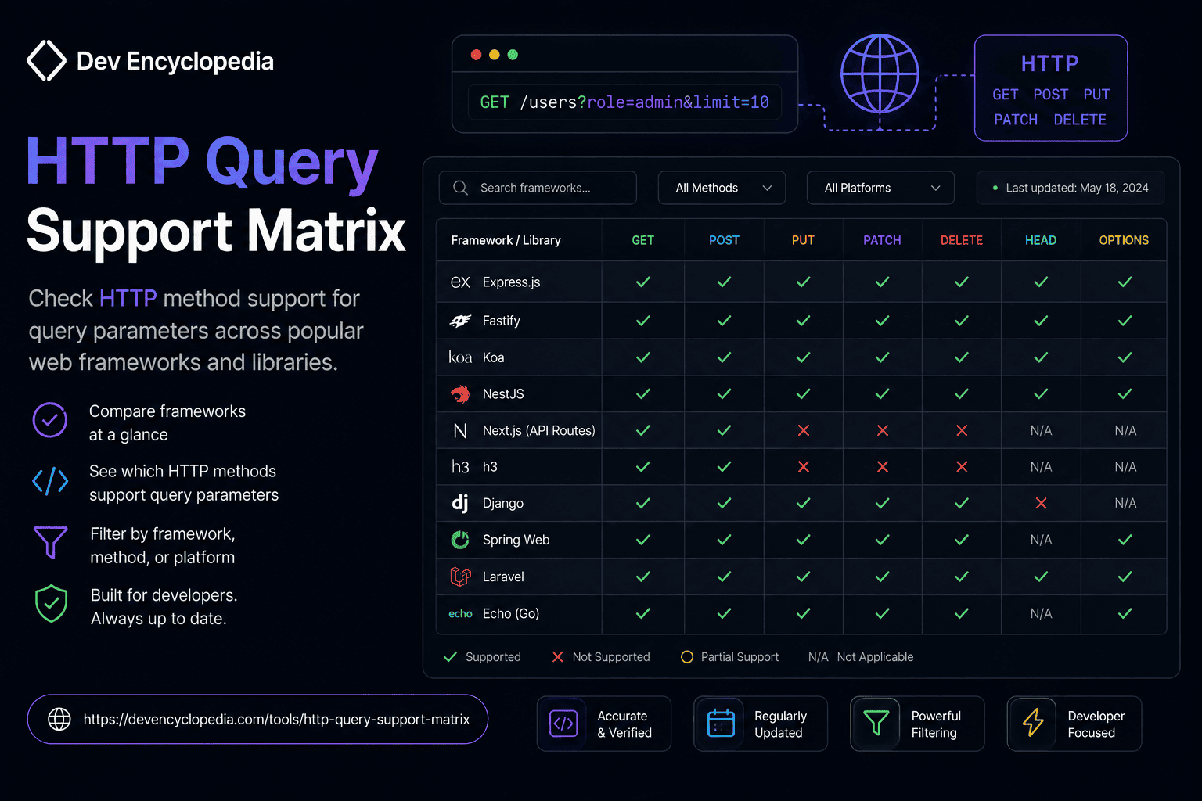The width and height of the screenshot is (1202, 801).
Task: Click the Spring Web HEAD N/A cell
Action: pos(1041,540)
